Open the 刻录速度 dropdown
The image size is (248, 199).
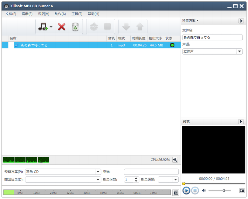(176, 180)
